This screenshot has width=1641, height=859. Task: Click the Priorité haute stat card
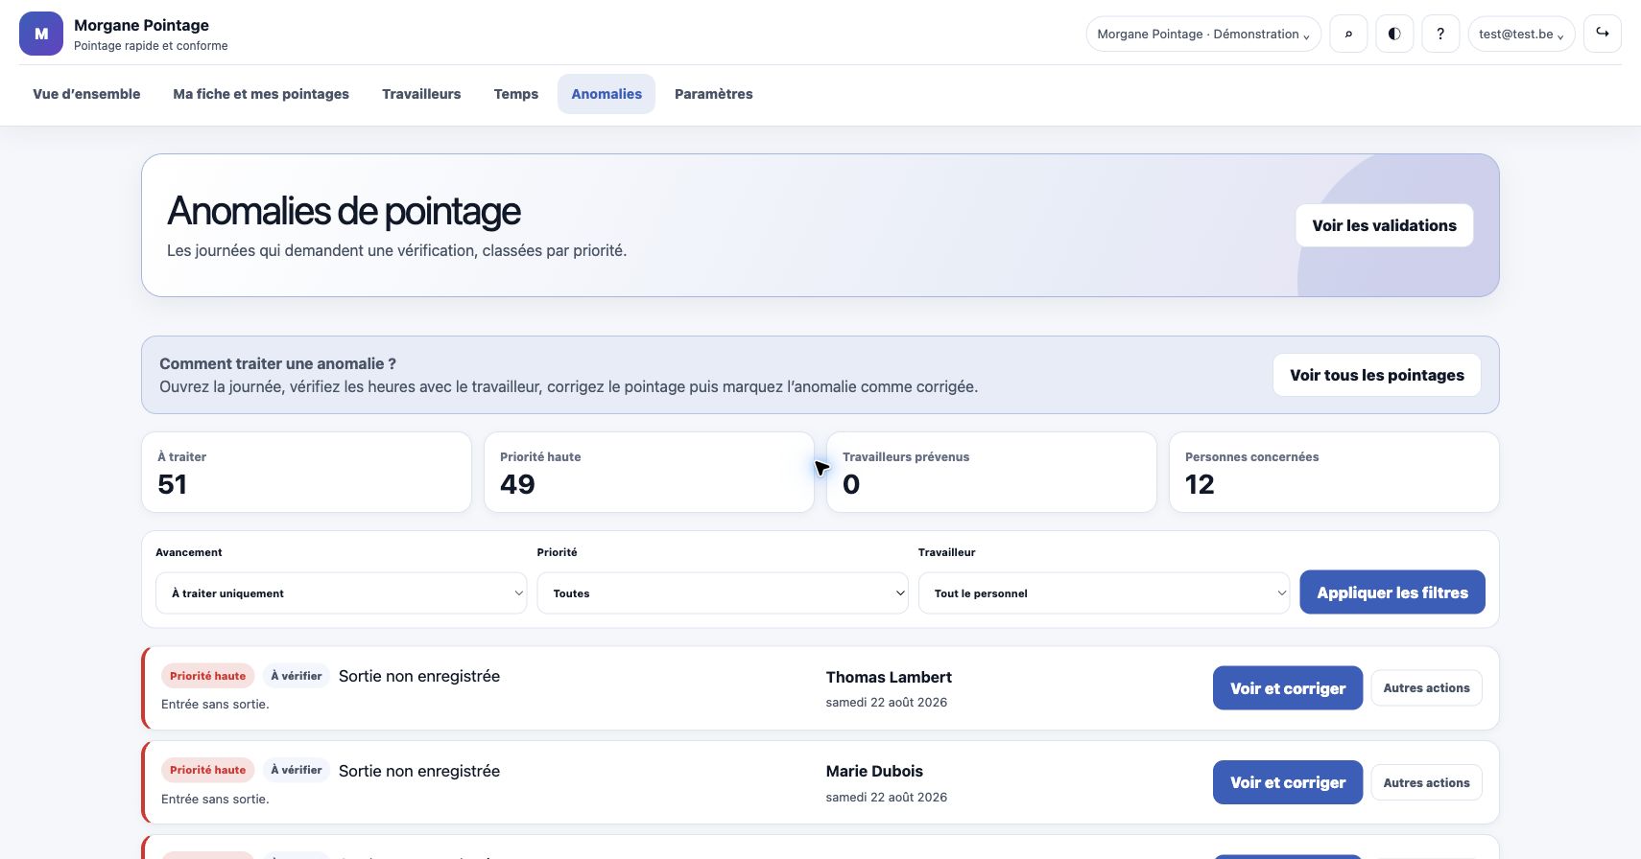pos(649,472)
